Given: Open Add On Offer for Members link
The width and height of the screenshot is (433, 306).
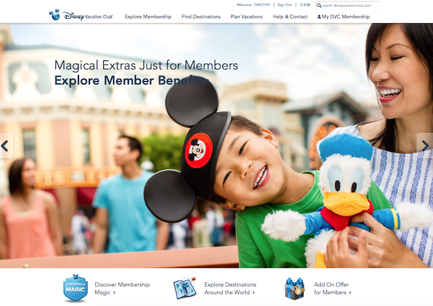Looking at the screenshot, I should tap(332, 288).
